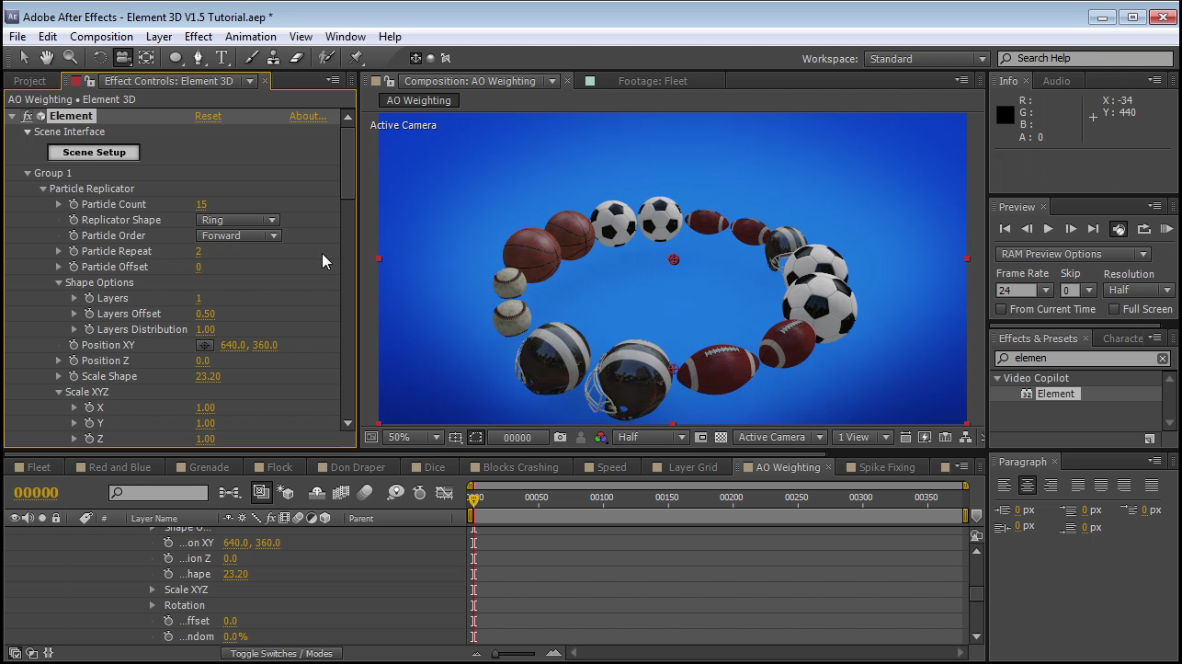Viewport: 1182px width, 664px height.
Task: Click the snapshot camera icon in viewer
Action: pyautogui.click(x=560, y=438)
